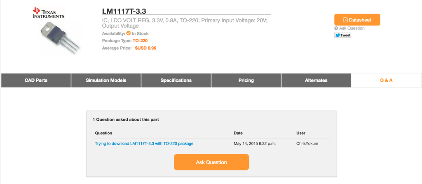Click the PDF icon on Datasheet button
422x184 pixels.
(x=345, y=20)
